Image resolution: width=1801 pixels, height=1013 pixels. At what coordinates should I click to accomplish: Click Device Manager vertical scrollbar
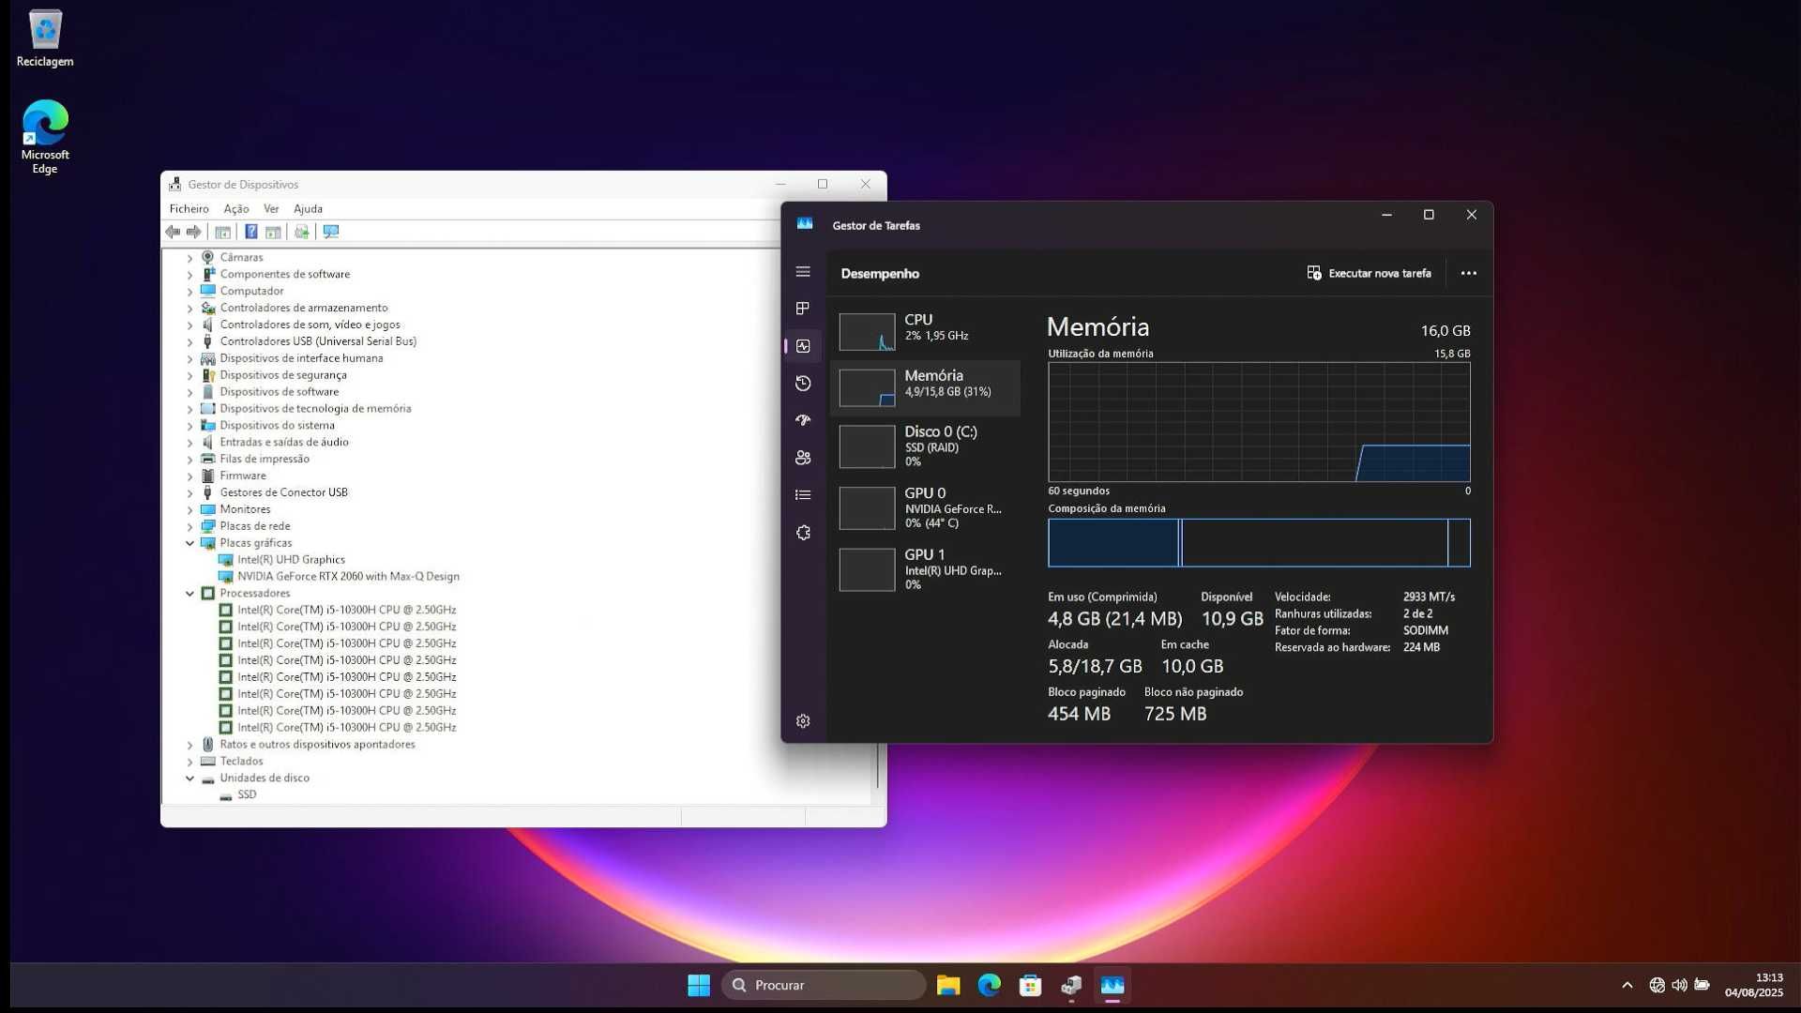point(878,764)
